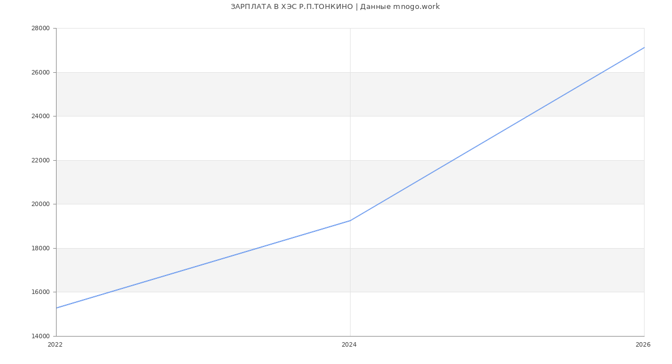Click the line's end point at 2026
This screenshot has height=364, width=672.
(x=644, y=48)
